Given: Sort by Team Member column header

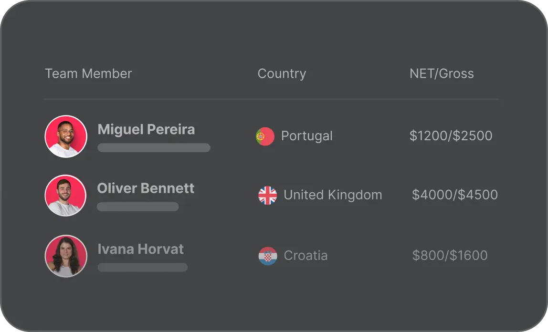Looking at the screenshot, I should point(88,74).
